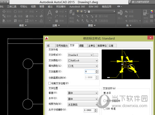
Task: Click the Edit Attributes icon
Action: pos(126,21)
